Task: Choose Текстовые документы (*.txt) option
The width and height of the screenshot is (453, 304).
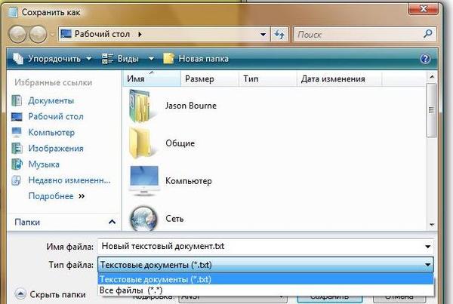Action: [x=266, y=279]
